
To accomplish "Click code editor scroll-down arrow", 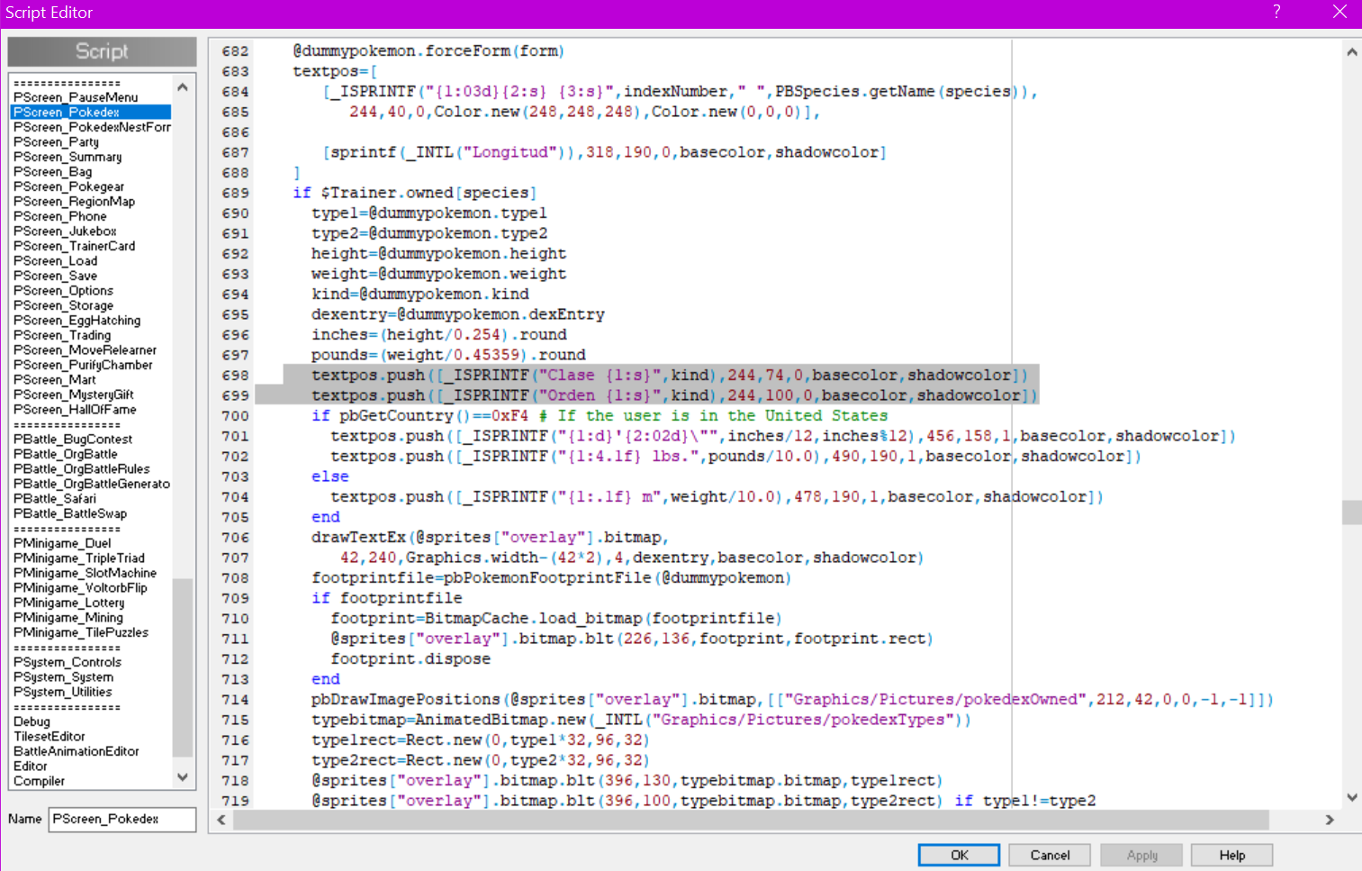I will coord(1351,797).
